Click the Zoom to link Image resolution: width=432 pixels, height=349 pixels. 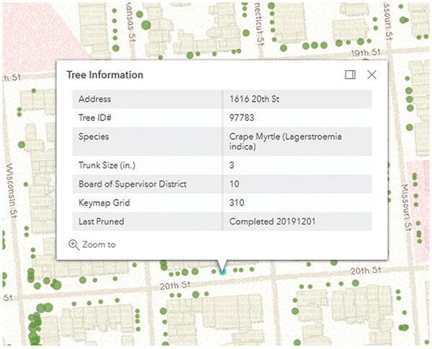pyautogui.click(x=92, y=244)
